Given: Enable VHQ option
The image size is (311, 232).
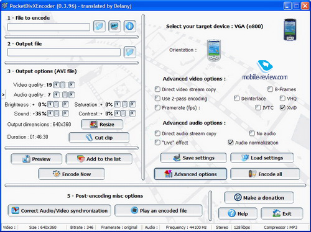Looking at the screenshot, I should pyautogui.click(x=282, y=99).
